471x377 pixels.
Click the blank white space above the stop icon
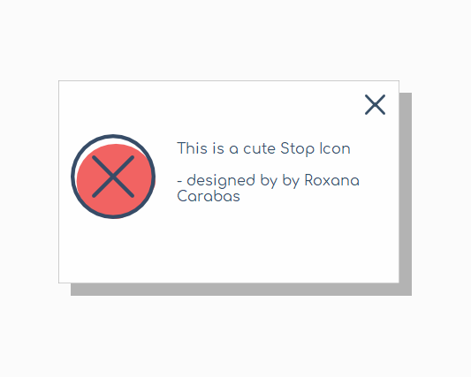pos(113,108)
